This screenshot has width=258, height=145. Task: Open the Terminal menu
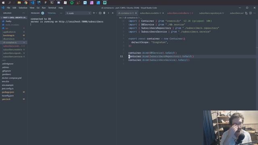52,8
